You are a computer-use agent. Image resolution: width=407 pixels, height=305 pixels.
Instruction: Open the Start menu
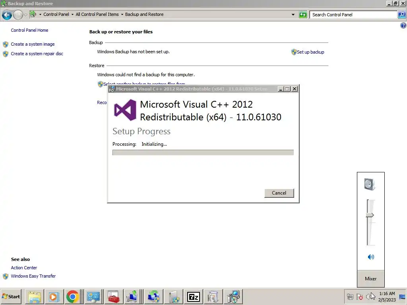pyautogui.click(x=11, y=296)
